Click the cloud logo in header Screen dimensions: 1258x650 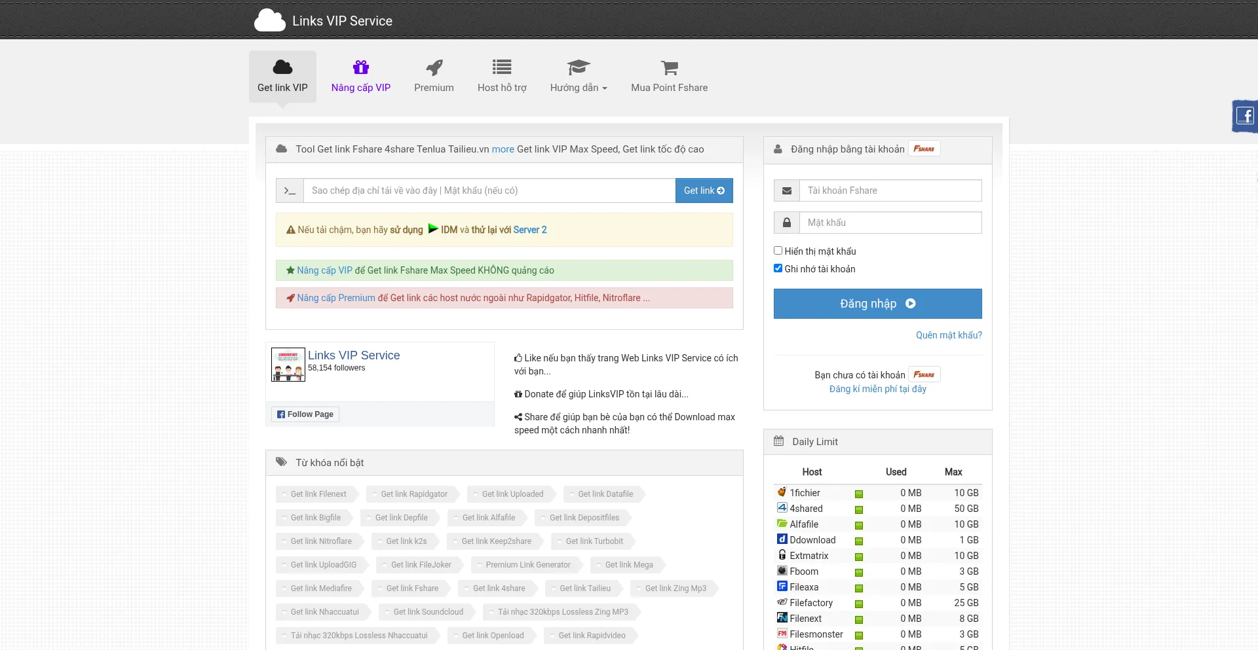pos(269,20)
